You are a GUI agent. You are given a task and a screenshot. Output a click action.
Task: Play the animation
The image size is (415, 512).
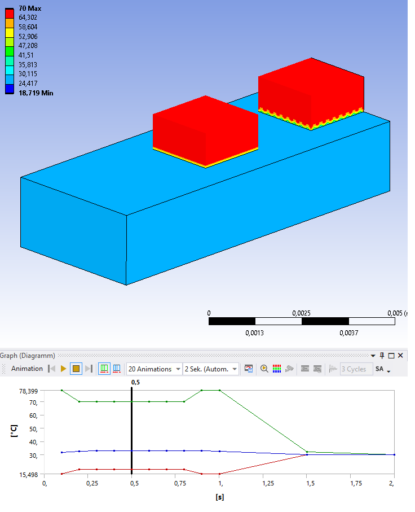point(63,369)
